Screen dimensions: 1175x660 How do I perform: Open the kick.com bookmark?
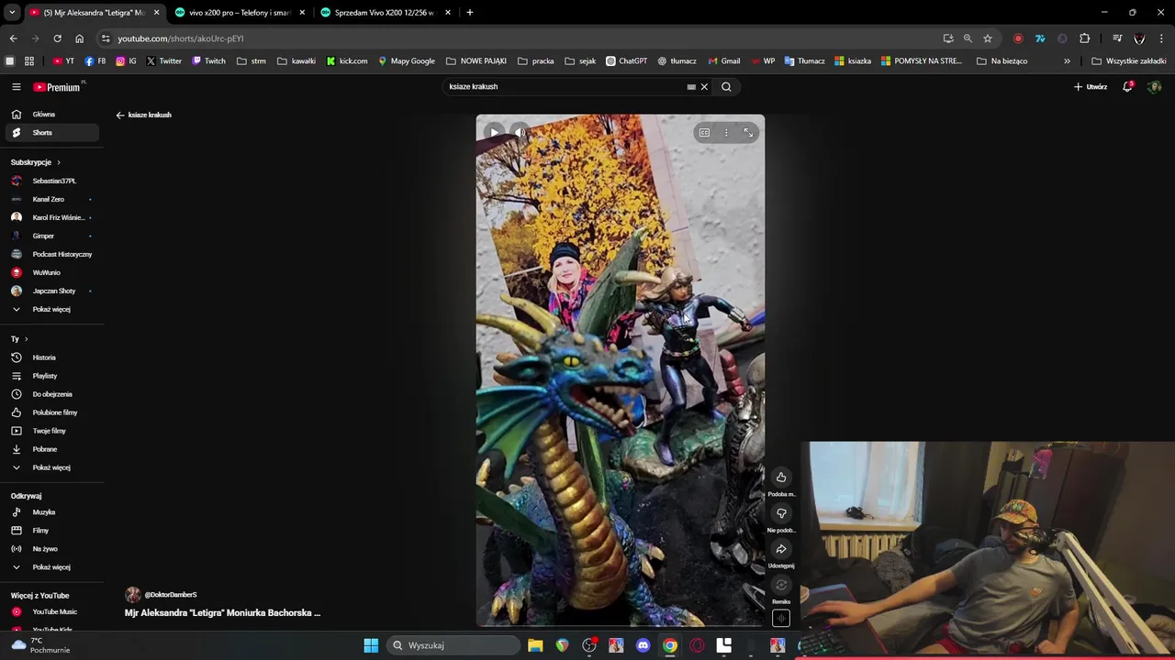pos(347,61)
